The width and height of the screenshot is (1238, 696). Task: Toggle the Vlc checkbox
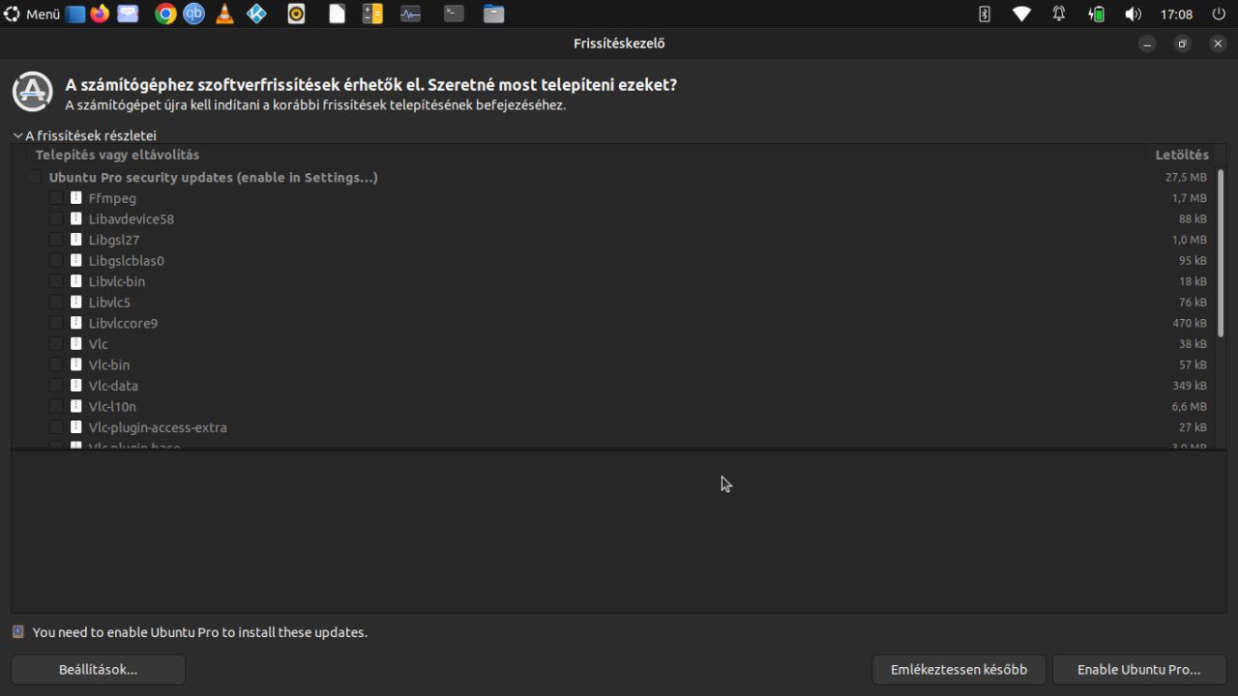coord(56,344)
